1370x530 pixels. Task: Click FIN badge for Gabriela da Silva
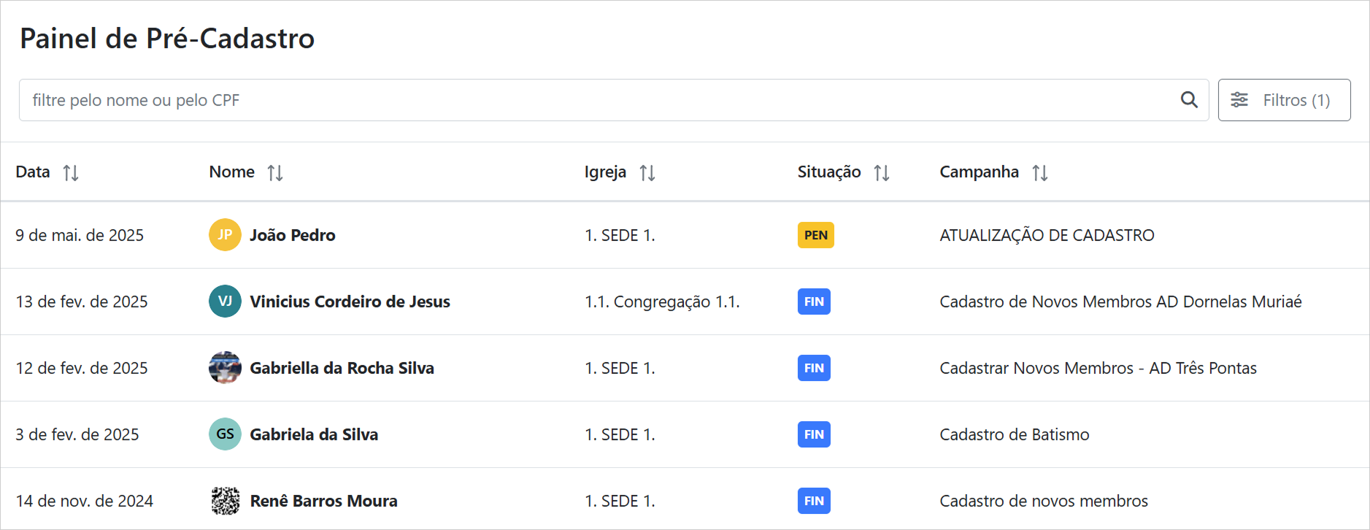[814, 434]
